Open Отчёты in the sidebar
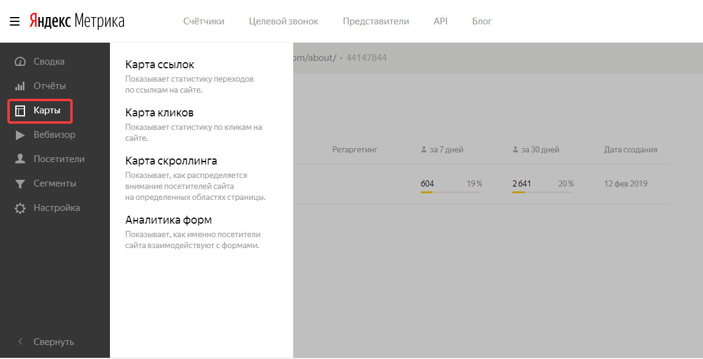 point(49,86)
